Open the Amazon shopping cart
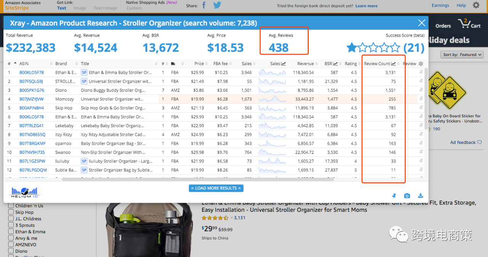 tap(469, 24)
